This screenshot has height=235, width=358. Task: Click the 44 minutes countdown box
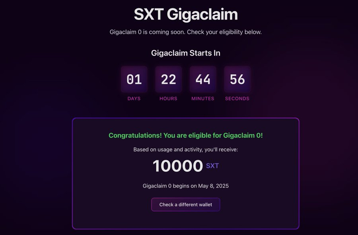coord(203,79)
